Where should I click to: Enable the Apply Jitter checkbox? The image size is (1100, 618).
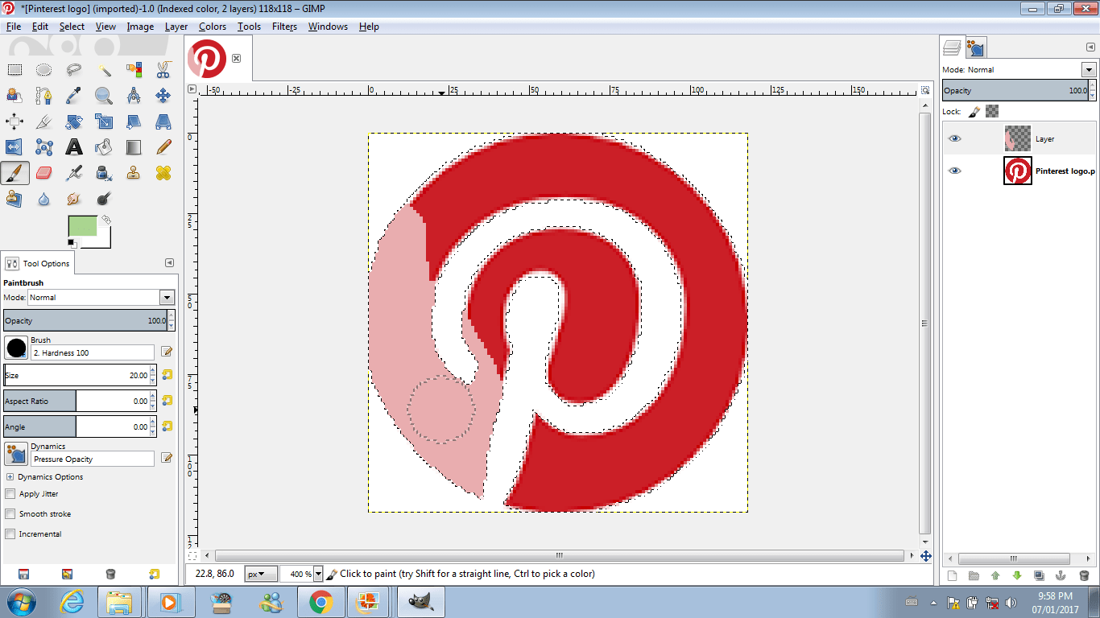(10, 494)
